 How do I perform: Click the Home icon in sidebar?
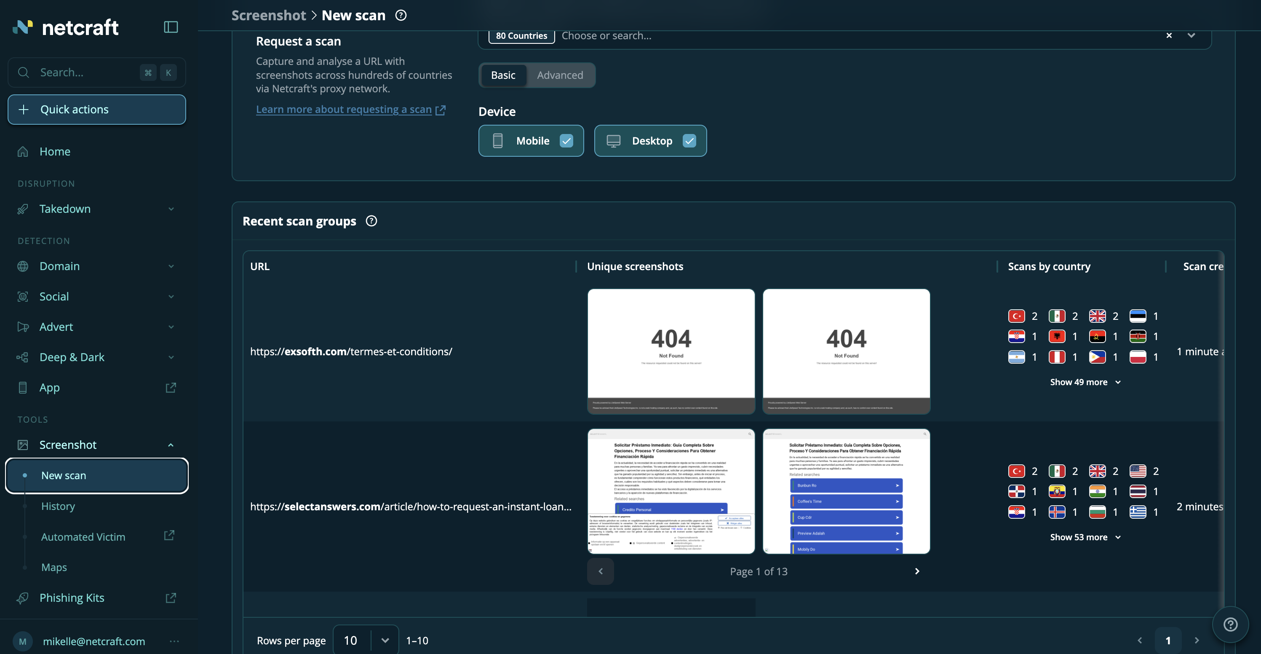pos(23,151)
